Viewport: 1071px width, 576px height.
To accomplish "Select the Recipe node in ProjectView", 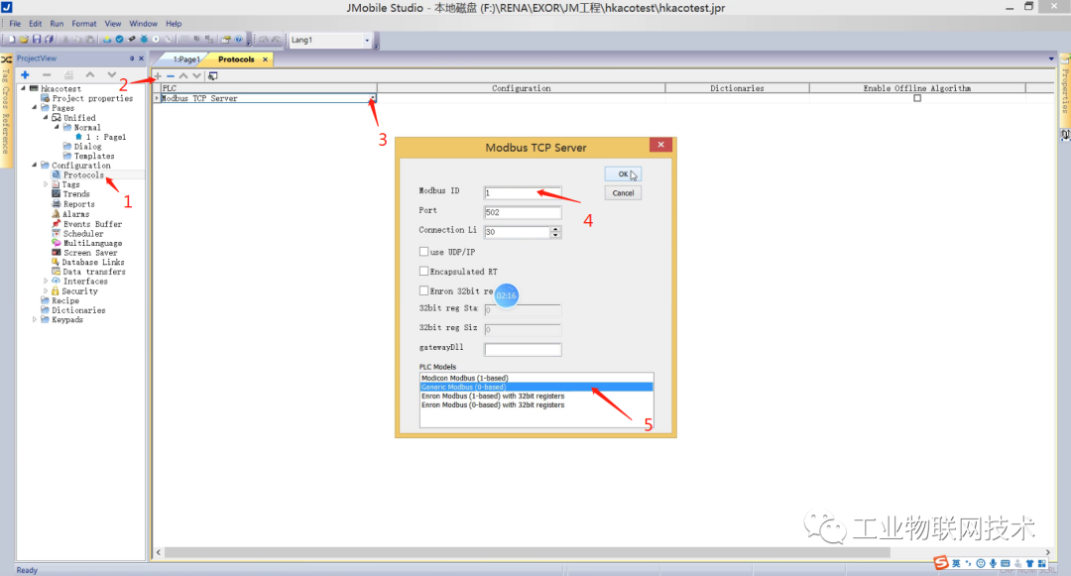I will (66, 300).
